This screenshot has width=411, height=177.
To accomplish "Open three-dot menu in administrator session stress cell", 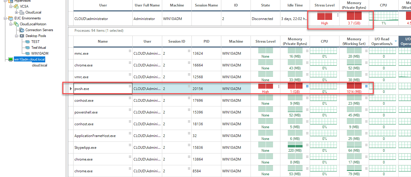I will (338, 15).
